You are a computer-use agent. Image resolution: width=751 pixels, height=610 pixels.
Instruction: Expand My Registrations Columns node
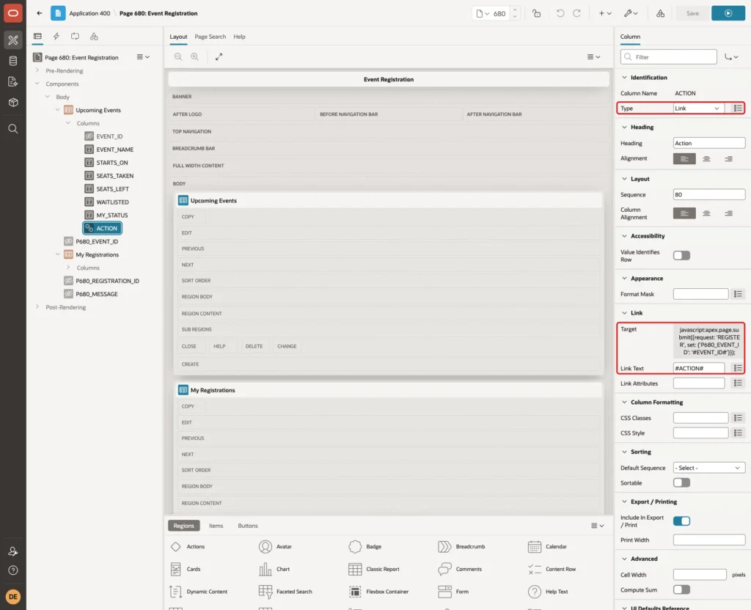click(x=68, y=267)
